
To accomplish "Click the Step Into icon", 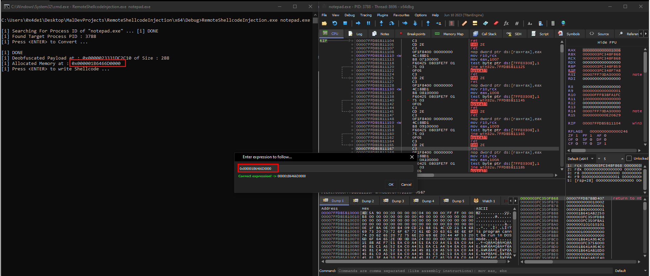I will point(381,23).
